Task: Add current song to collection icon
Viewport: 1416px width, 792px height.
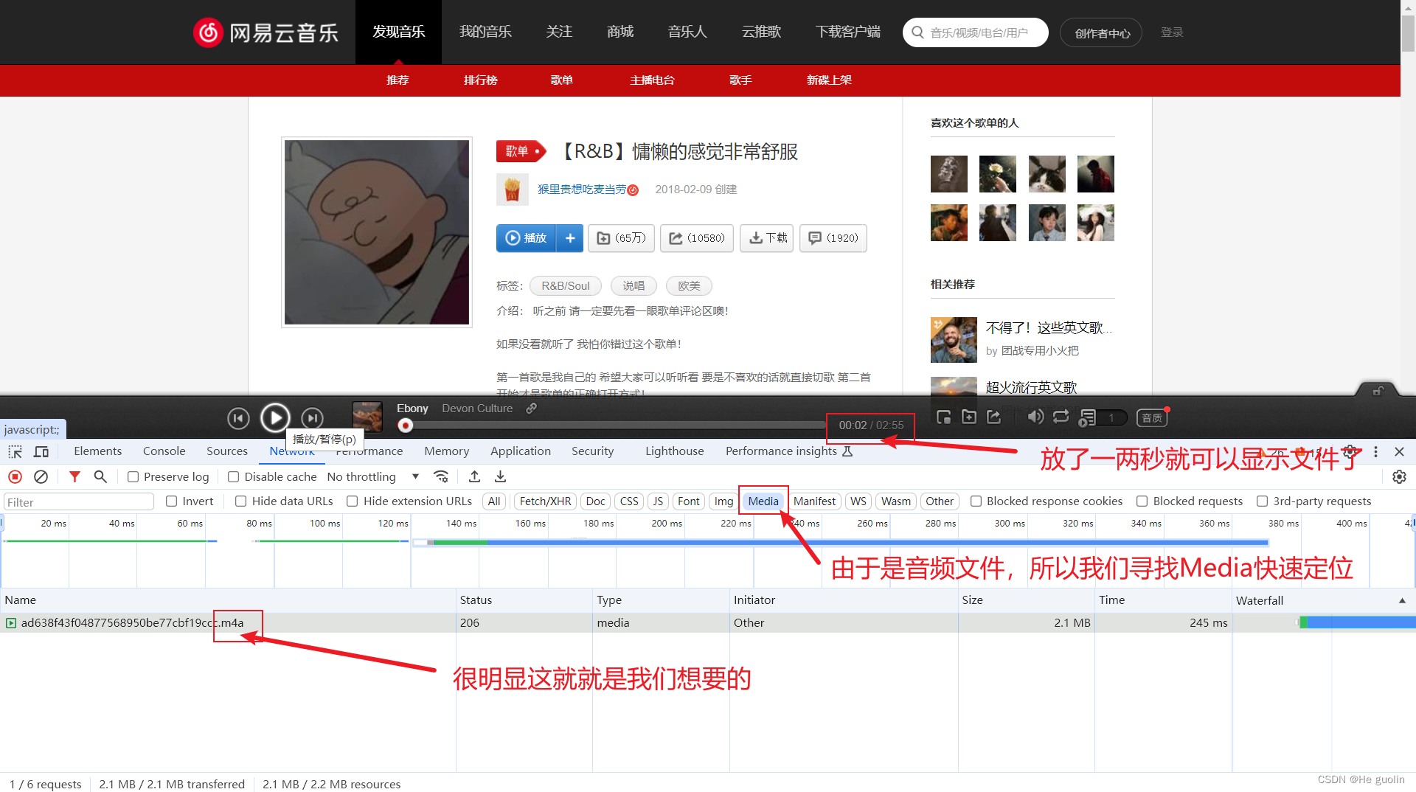Action: pyautogui.click(x=969, y=417)
